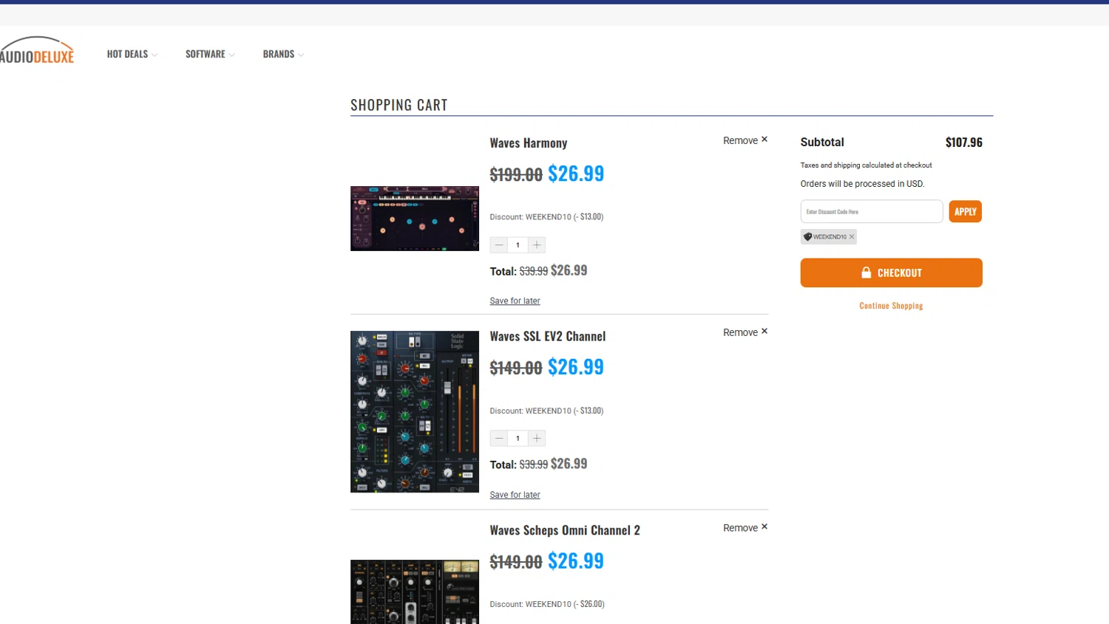Click Waves SSL EV2 Channel thumbnail

[x=415, y=411]
